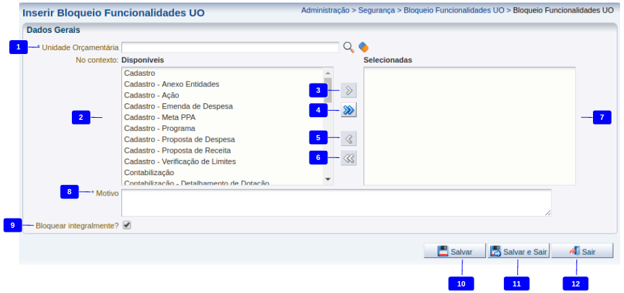
Task: Click the Sair button
Action: click(582, 252)
